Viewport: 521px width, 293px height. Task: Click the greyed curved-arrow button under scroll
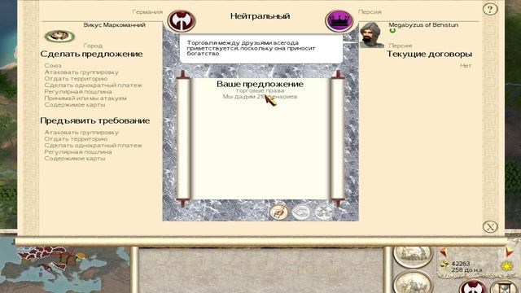tap(301, 212)
